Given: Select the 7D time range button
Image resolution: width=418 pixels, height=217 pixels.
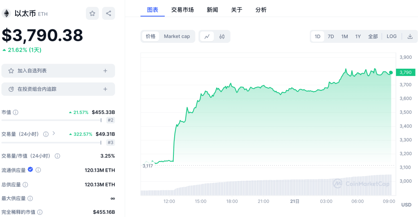Looking at the screenshot, I should point(331,36).
